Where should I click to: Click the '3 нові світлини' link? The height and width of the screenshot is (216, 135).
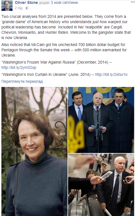click(64, 2)
